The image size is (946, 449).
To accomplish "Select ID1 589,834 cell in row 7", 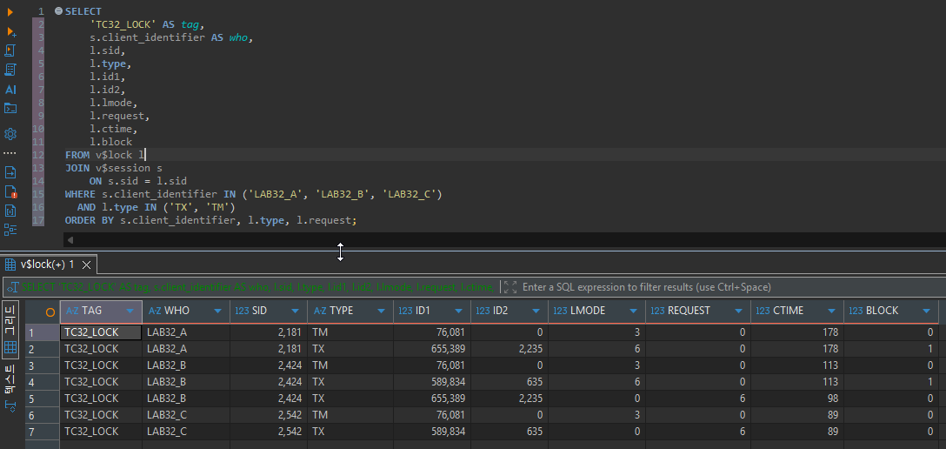I will point(432,432).
